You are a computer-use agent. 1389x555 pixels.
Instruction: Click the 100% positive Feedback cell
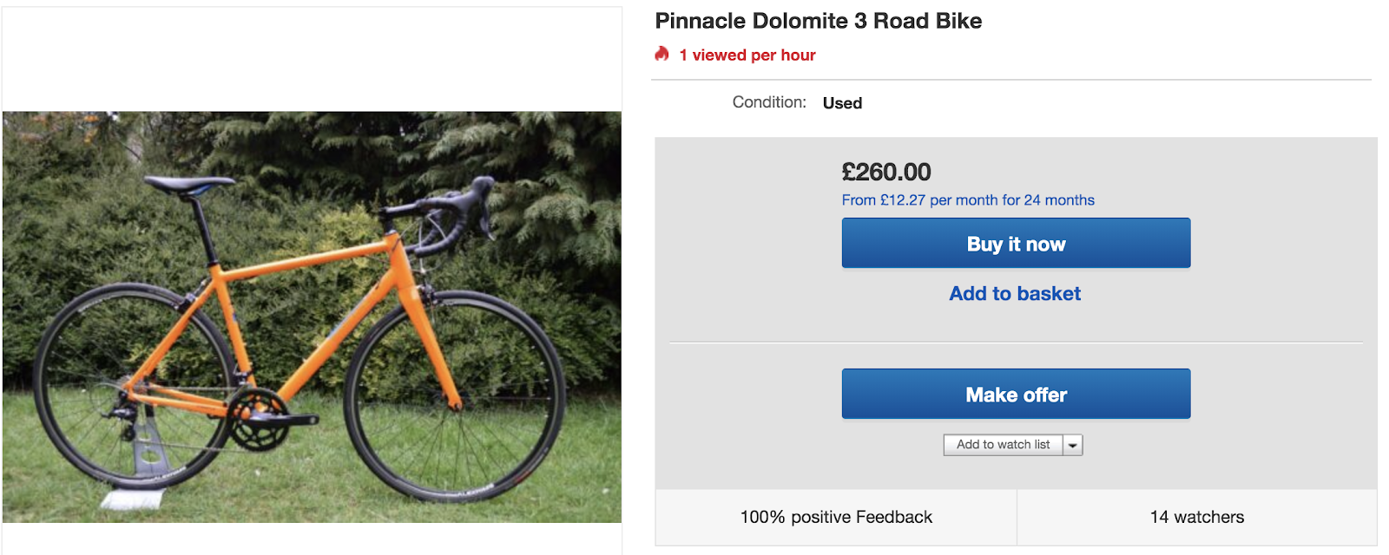point(836,518)
